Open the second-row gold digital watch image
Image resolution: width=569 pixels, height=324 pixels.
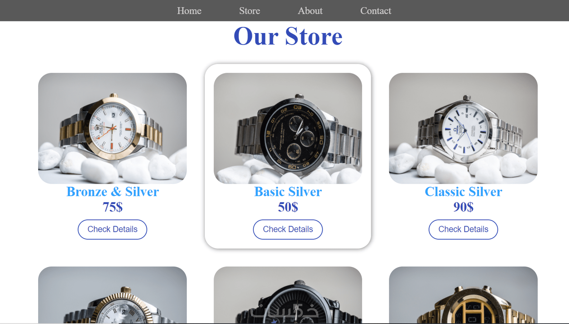463,295
